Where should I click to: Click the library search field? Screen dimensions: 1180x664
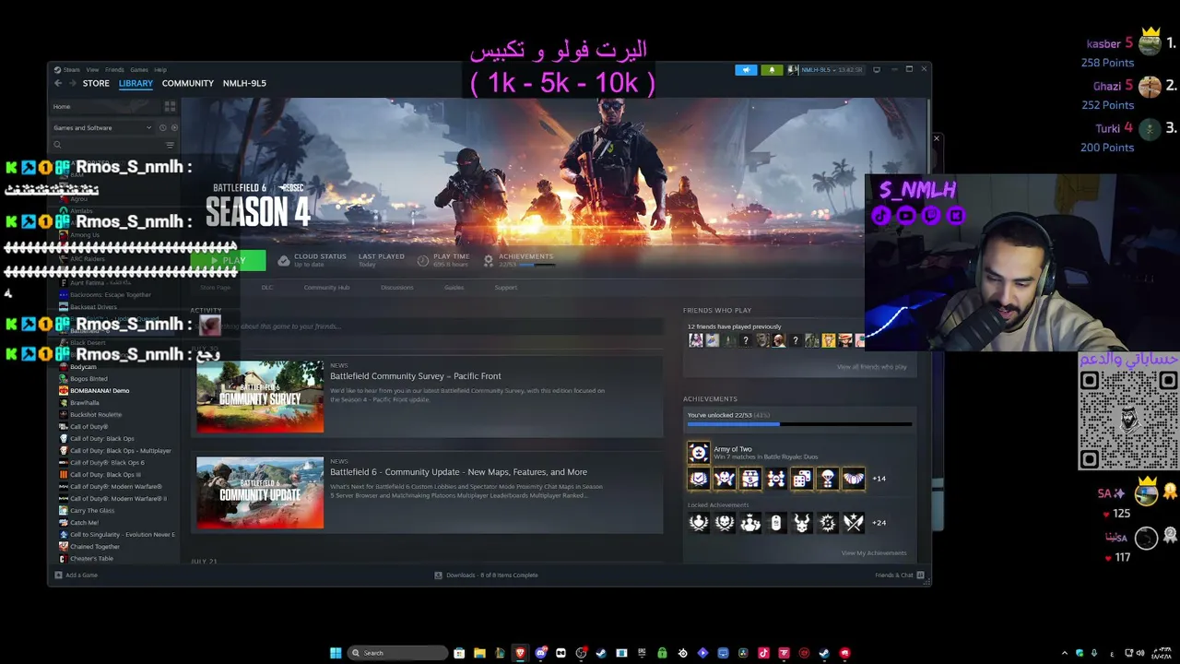point(108,145)
